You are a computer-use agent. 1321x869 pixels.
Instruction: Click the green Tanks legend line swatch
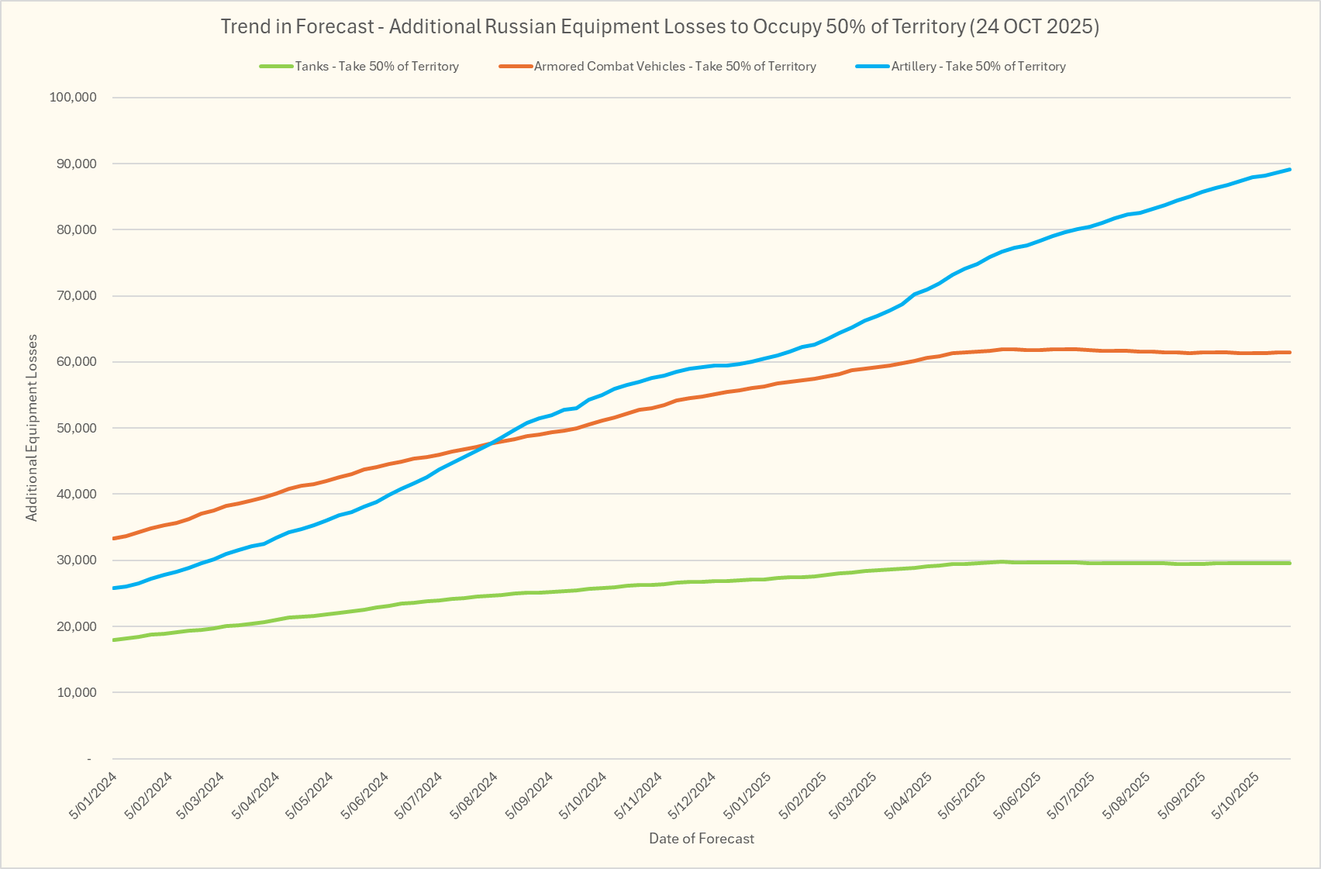276,67
